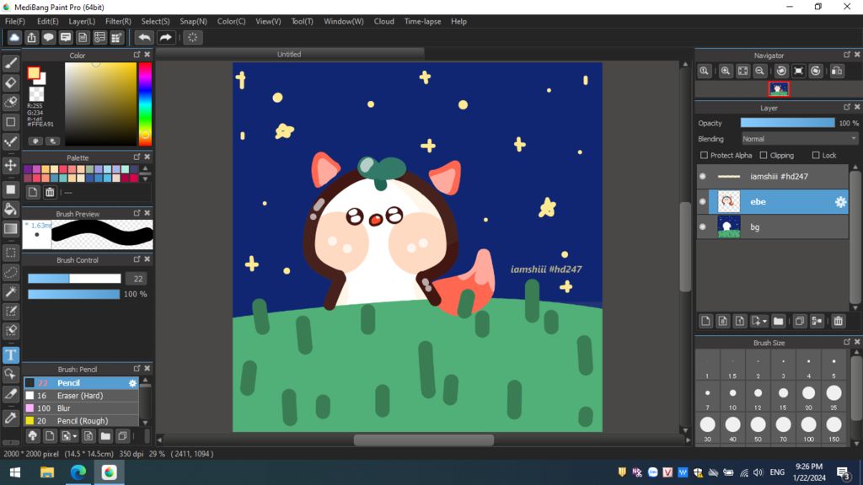Hide the bg layer visibility dot

coord(703,227)
